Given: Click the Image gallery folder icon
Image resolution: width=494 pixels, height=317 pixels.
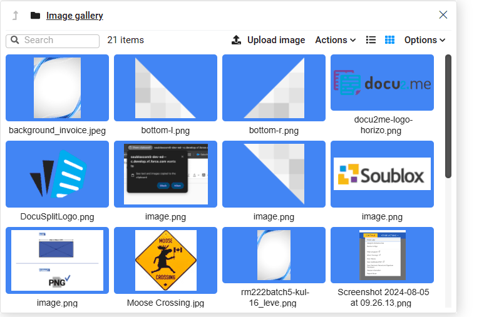Looking at the screenshot, I should point(35,16).
